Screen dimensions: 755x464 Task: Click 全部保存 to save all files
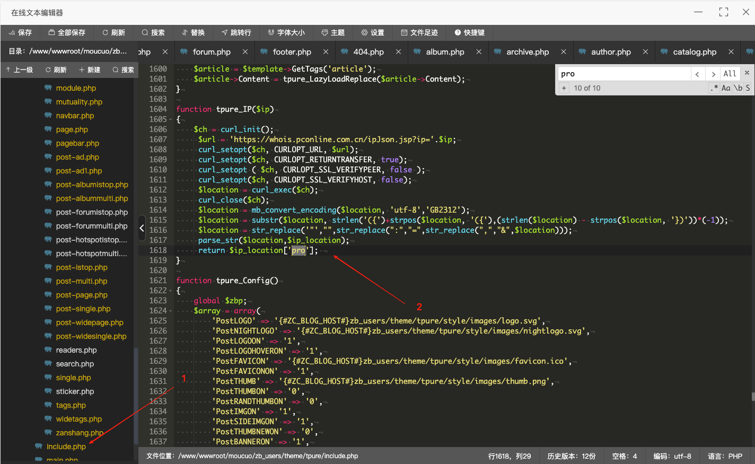(67, 32)
